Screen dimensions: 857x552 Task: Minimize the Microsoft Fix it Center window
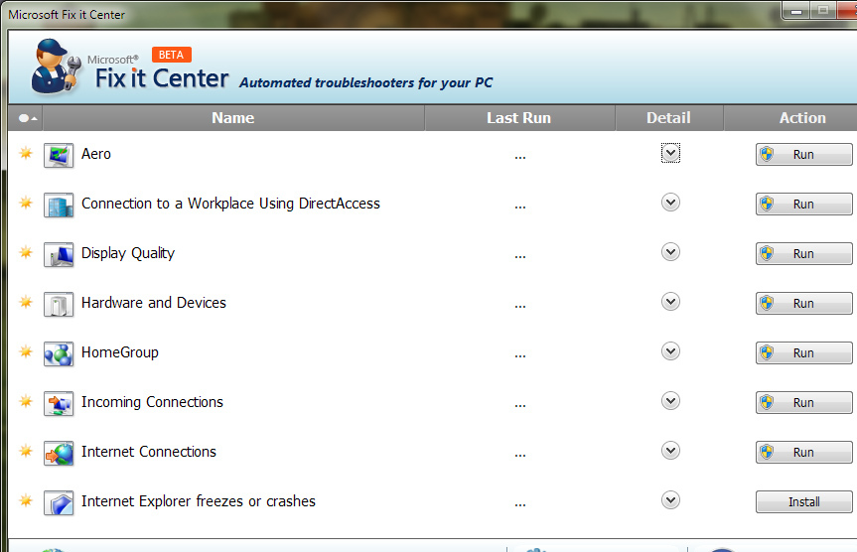796,11
